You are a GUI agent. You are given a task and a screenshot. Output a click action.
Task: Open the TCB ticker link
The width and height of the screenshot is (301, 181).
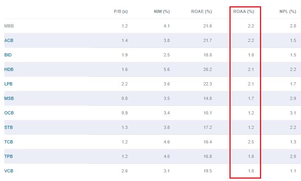(9, 142)
